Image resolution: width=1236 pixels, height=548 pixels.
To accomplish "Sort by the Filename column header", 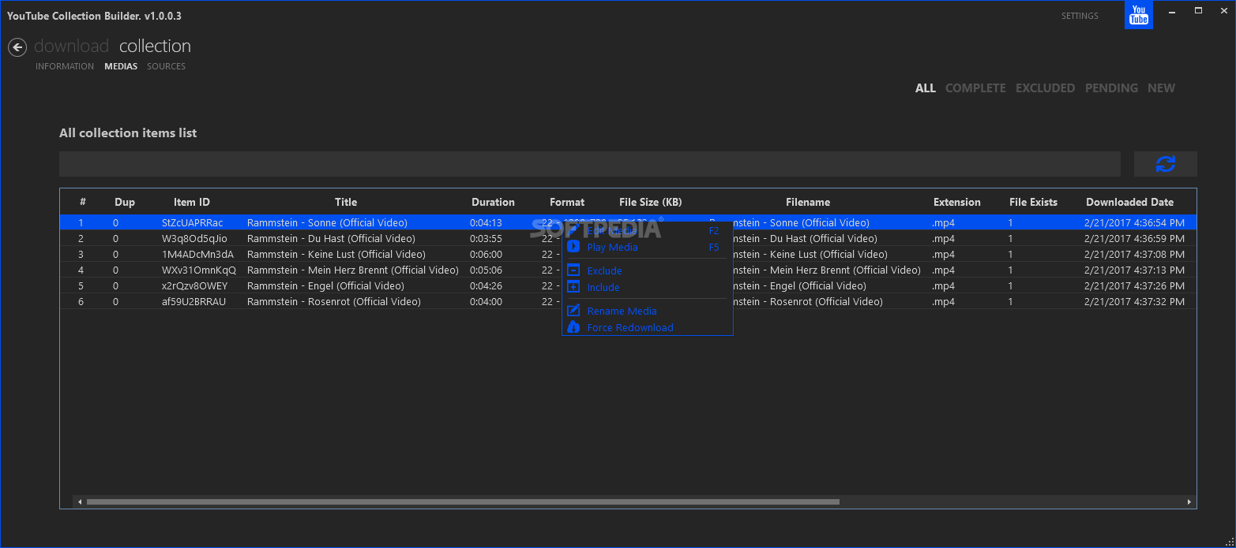I will pyautogui.click(x=808, y=203).
